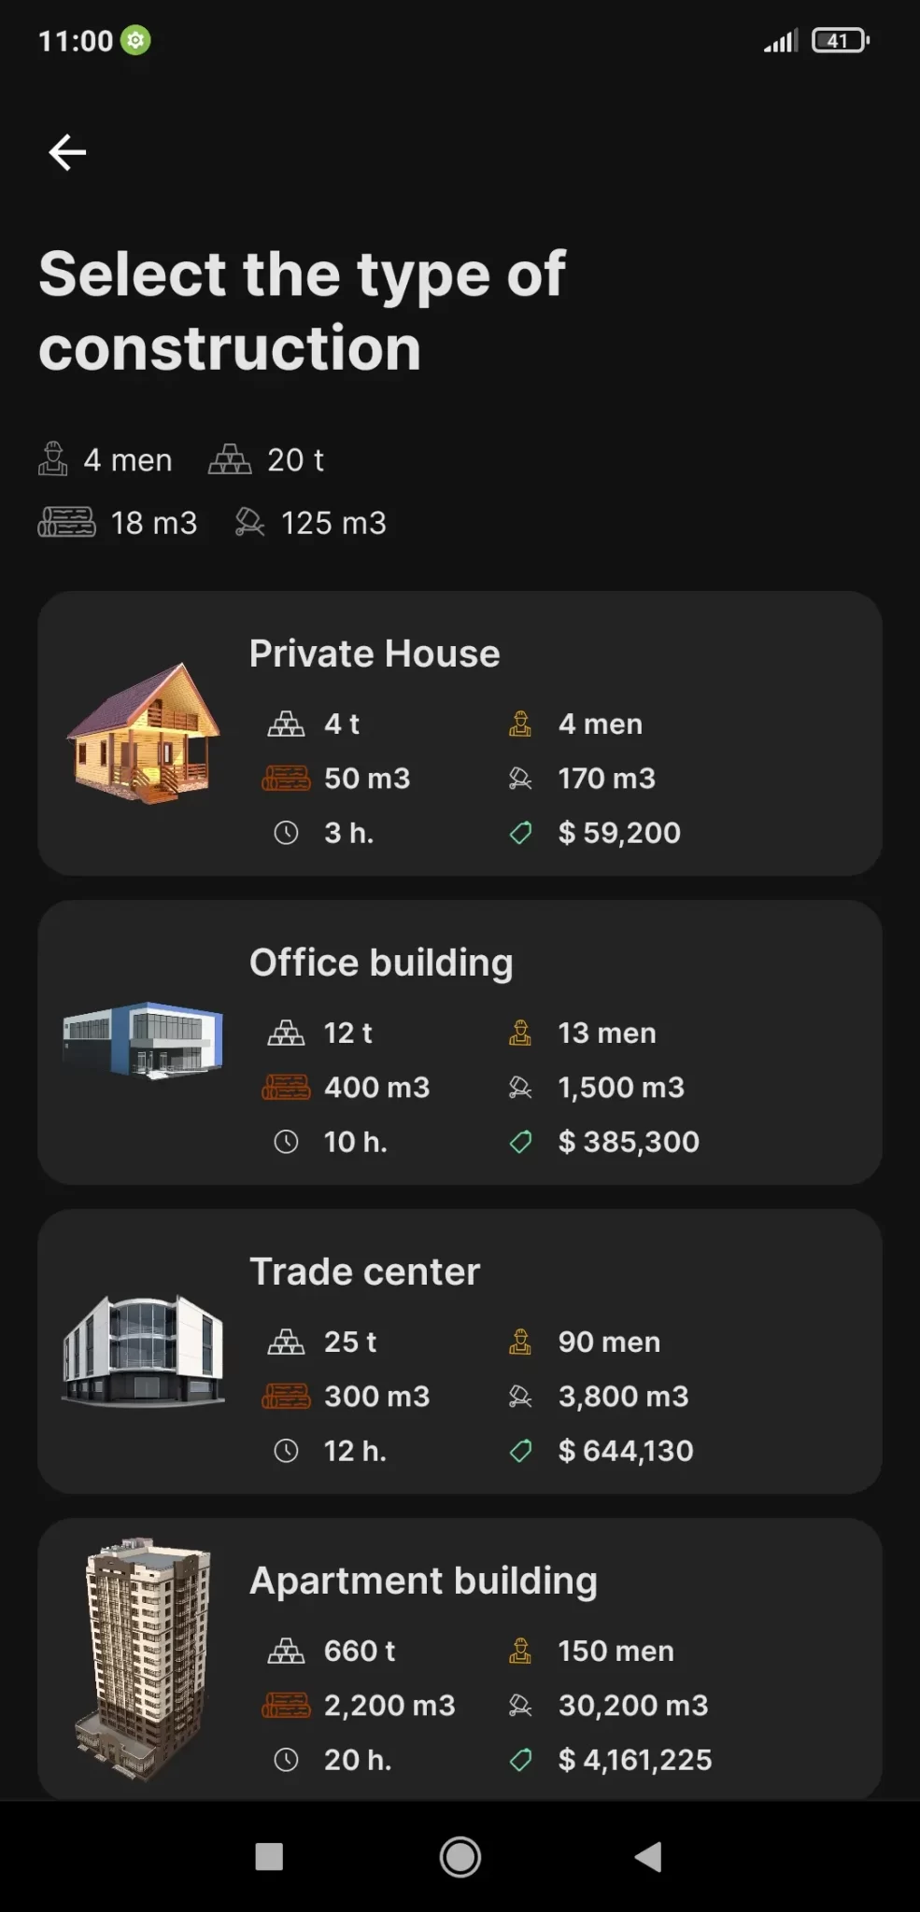Tap the metal ingots icon beside 20 t
The width and height of the screenshot is (920, 1912).
[x=230, y=459]
